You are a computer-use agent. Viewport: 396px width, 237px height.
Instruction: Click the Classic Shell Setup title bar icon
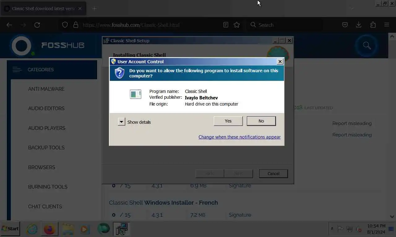coord(106,40)
